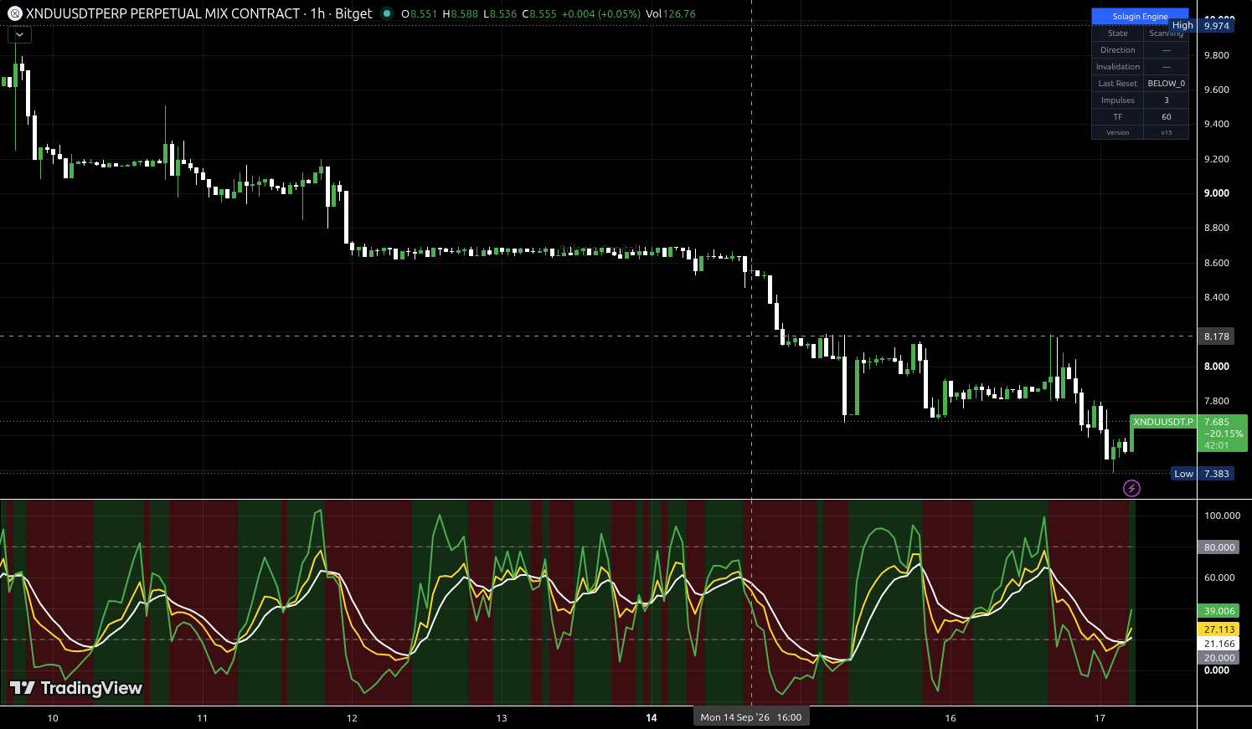Click the 60.000 indicator axis tick
Screen dimensions: 1252x729
(x=1219, y=578)
